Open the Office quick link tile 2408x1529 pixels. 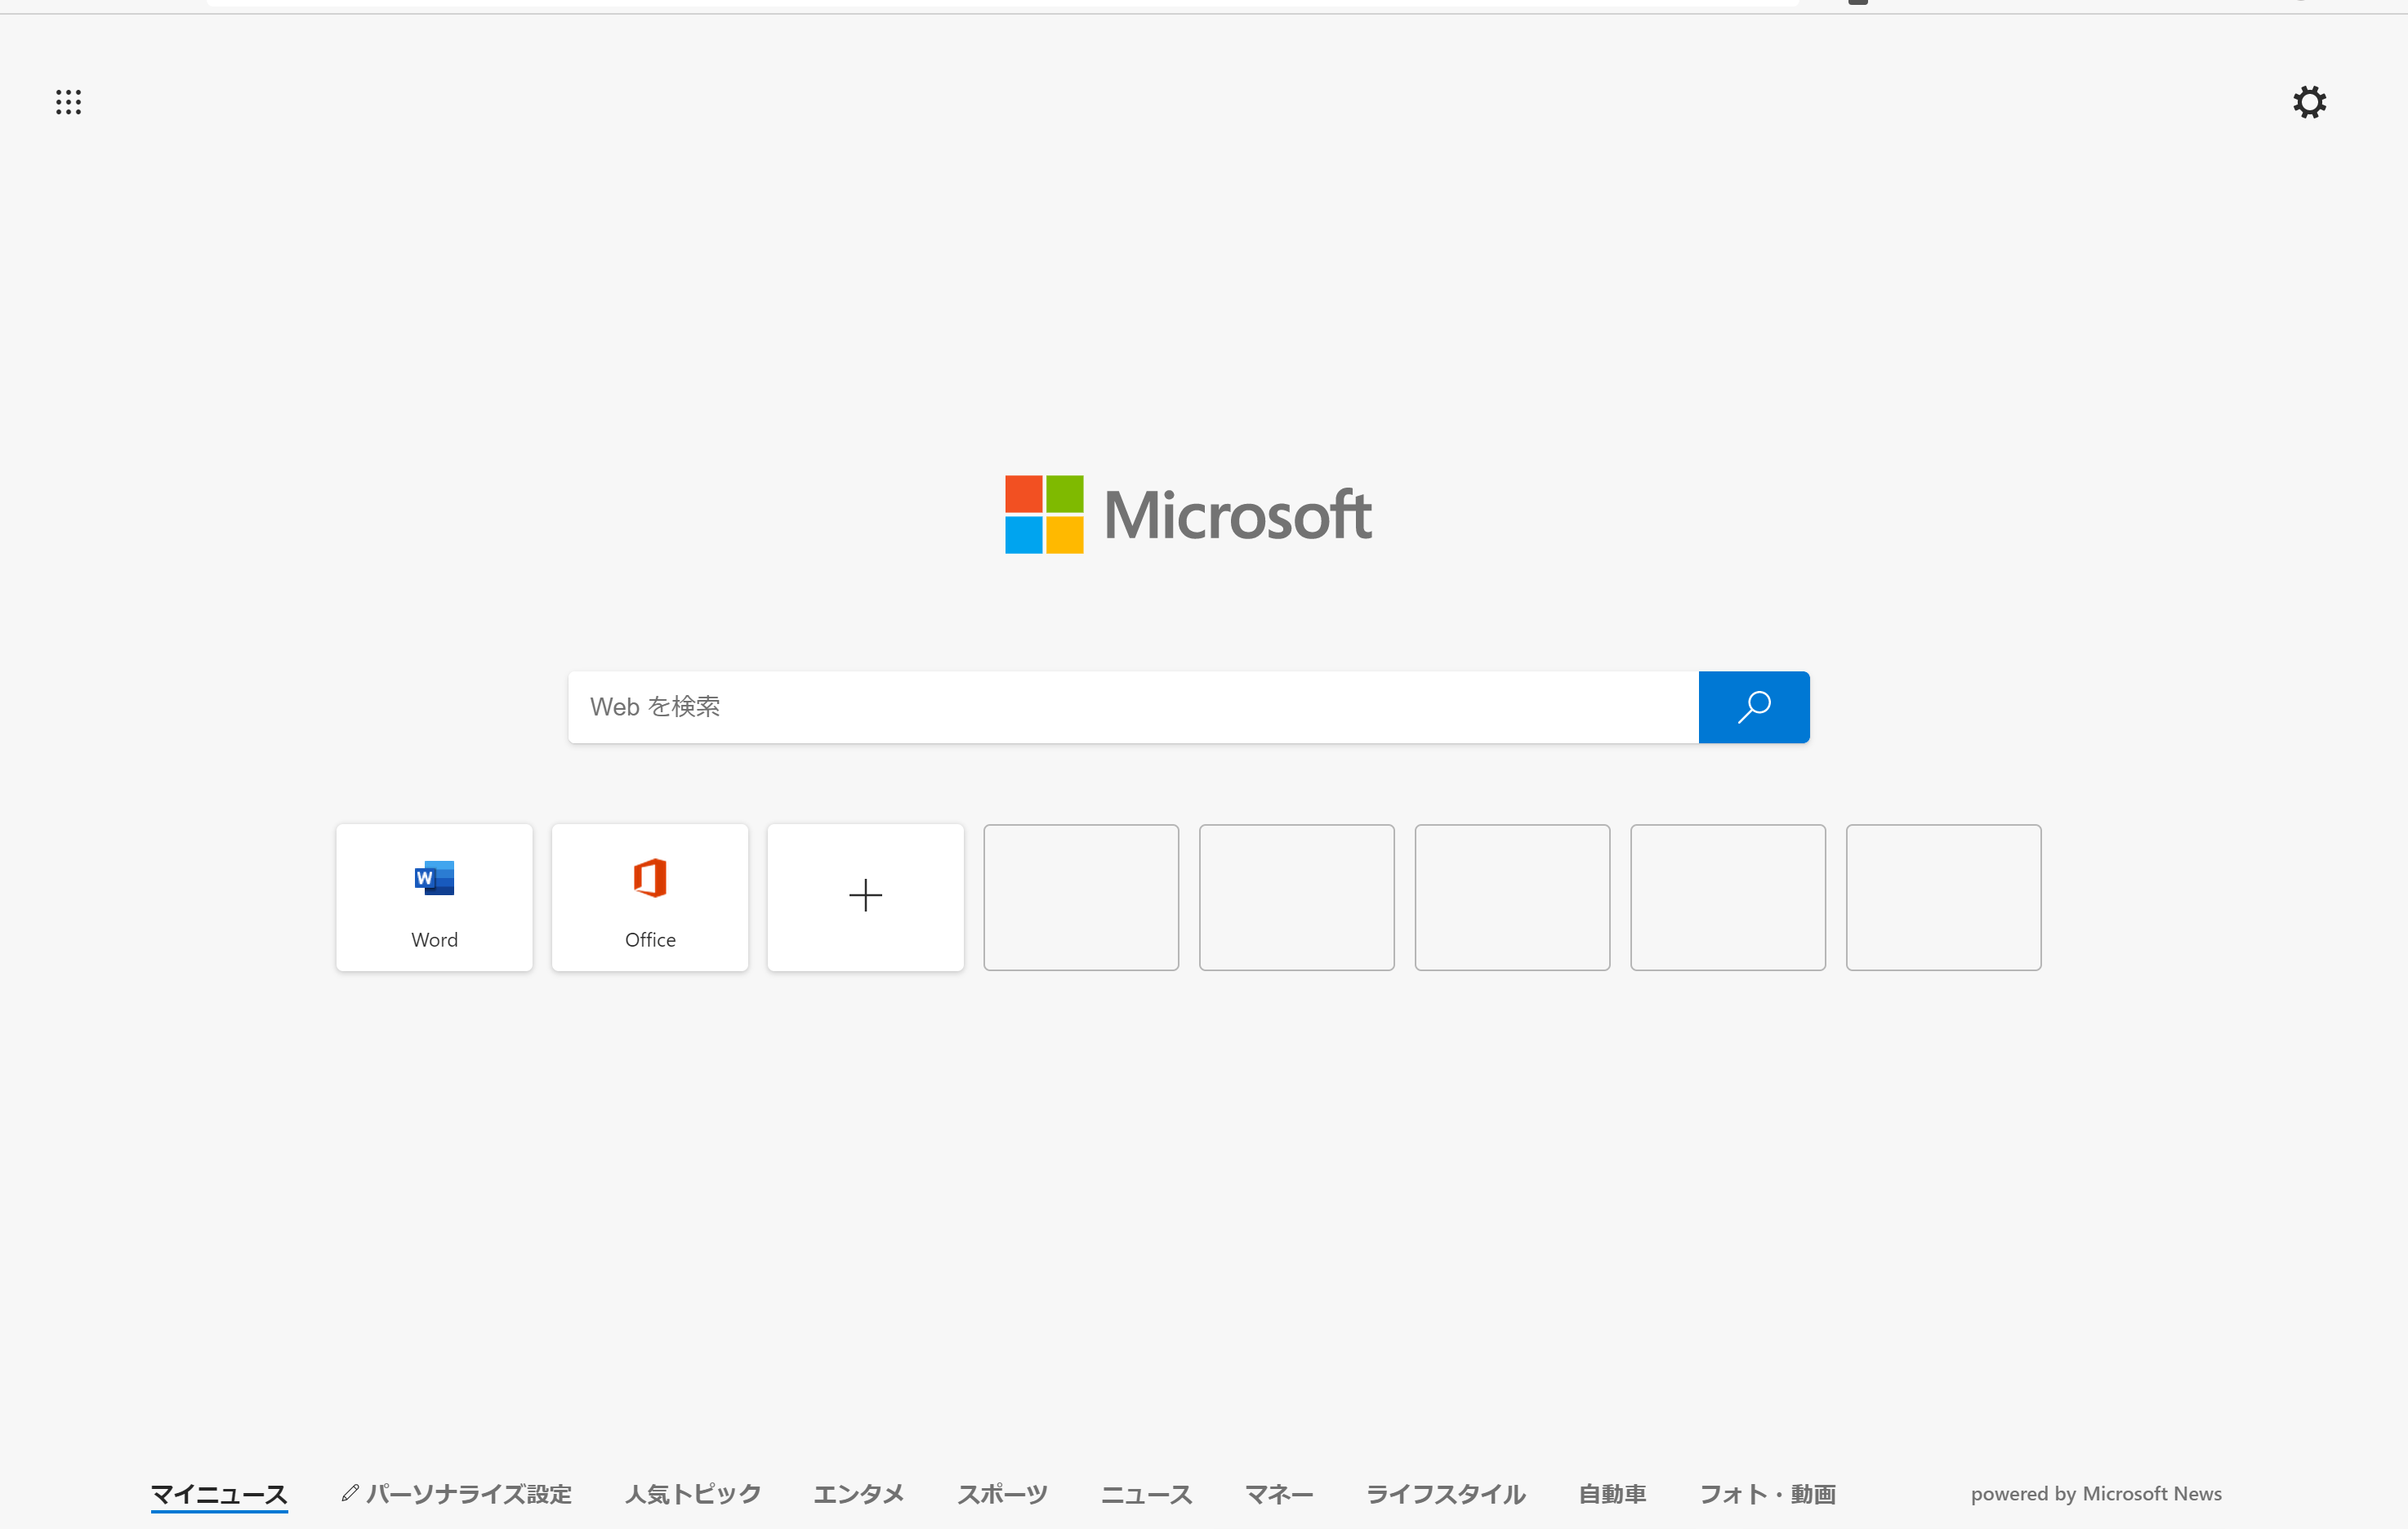coord(650,897)
